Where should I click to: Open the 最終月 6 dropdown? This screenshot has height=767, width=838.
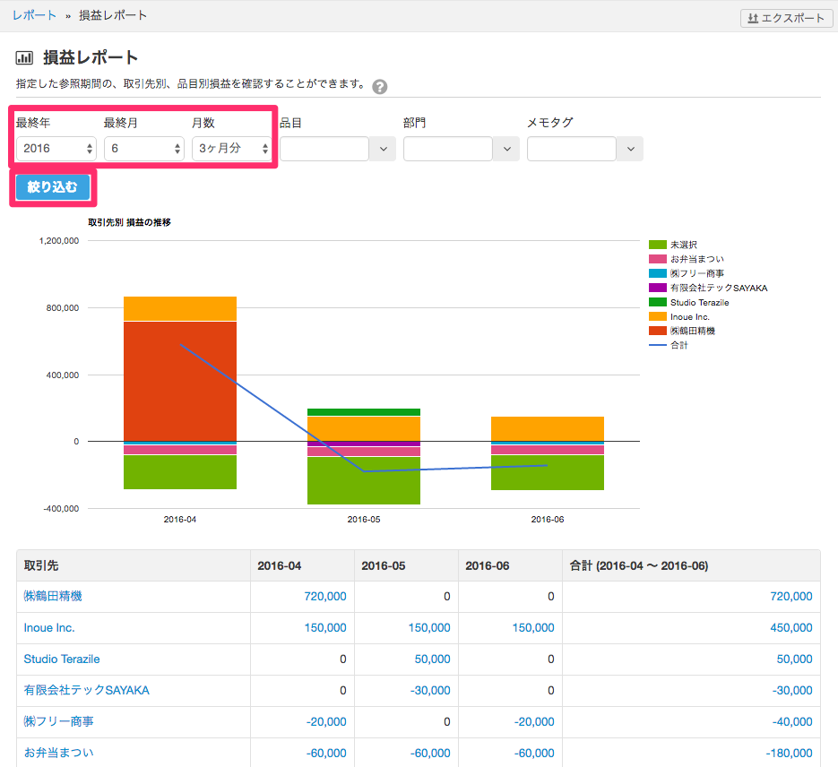pos(144,149)
